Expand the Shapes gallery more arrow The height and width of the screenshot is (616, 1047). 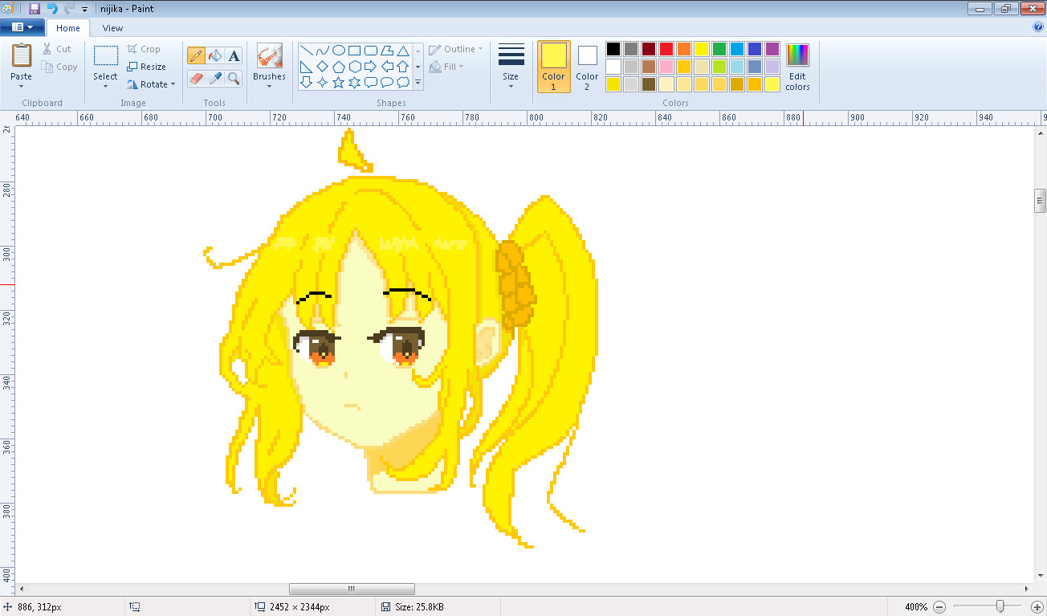(418, 82)
